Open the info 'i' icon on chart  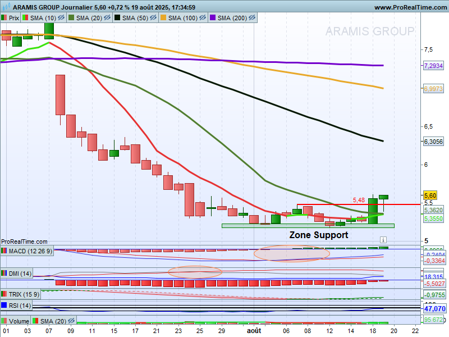(x=383, y=240)
